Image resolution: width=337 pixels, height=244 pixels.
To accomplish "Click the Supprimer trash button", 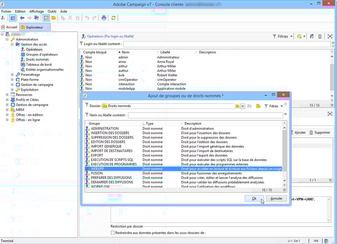I will (320, 133).
